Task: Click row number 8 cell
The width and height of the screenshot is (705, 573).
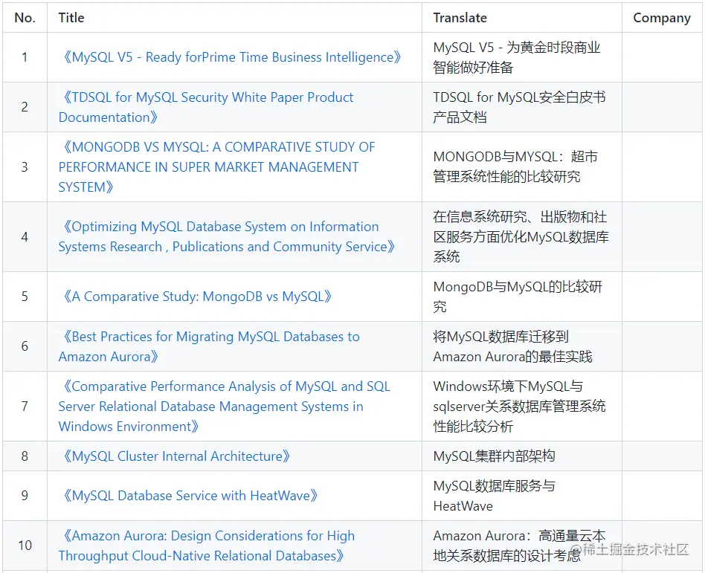Action: (25, 456)
